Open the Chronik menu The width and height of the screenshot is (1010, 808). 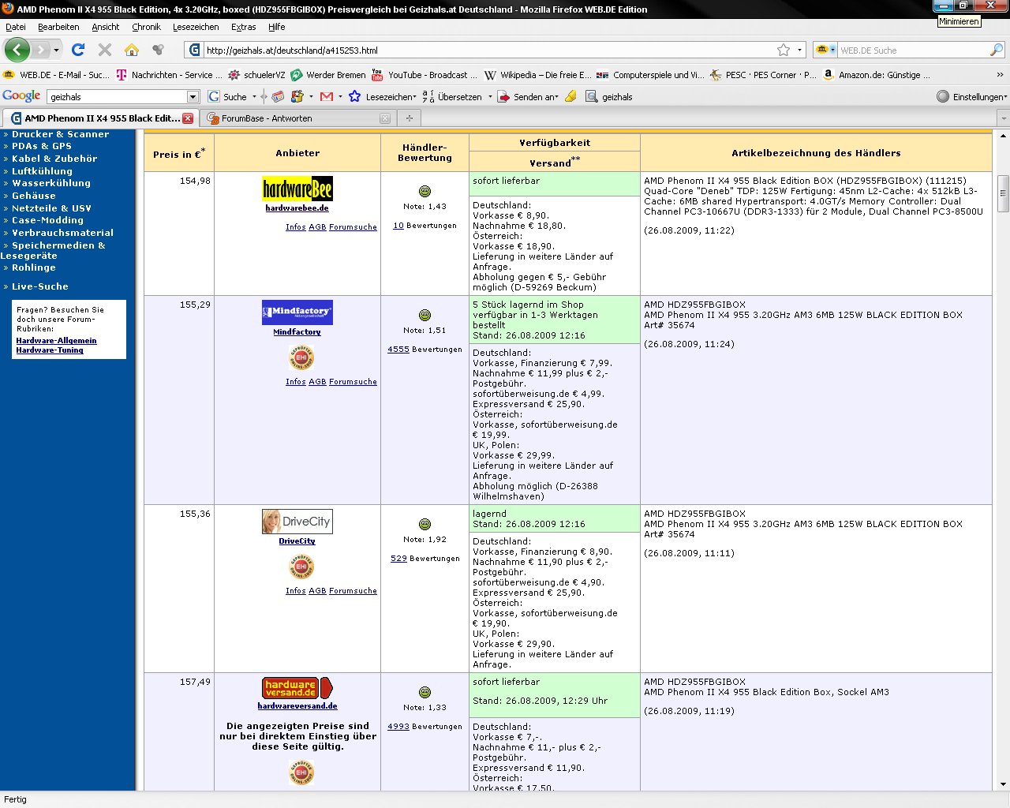pyautogui.click(x=147, y=27)
